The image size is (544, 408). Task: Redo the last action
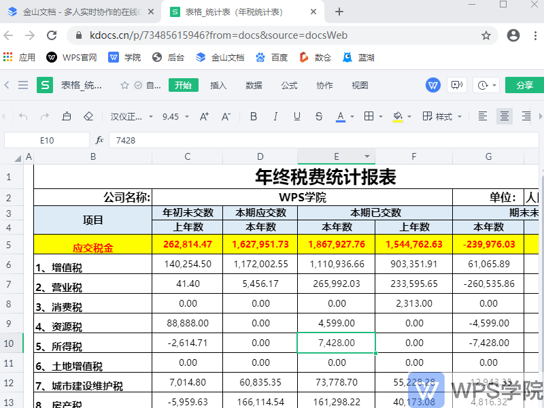45,116
